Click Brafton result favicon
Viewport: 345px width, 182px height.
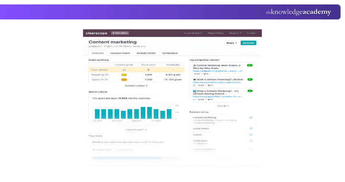[x=194, y=80]
